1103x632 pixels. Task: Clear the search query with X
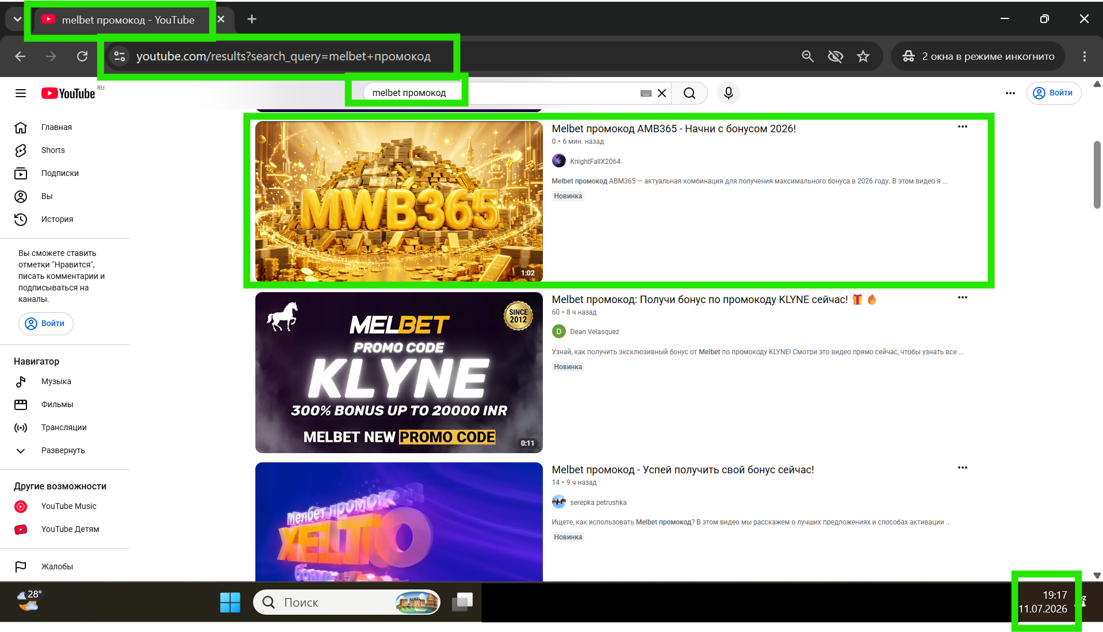662,93
